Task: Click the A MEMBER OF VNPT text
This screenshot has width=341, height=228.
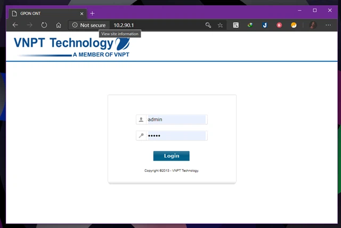Action: pos(101,55)
